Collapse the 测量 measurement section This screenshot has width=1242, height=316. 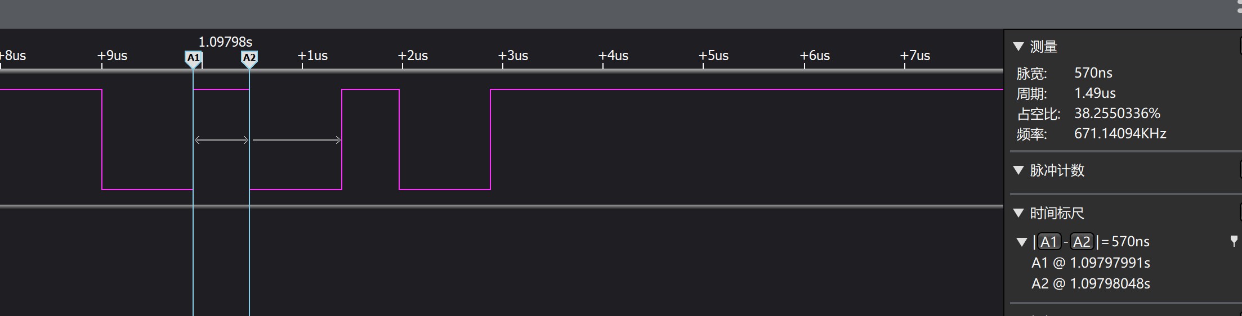1018,47
